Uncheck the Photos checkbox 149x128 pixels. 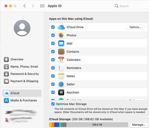(x=53, y=35)
